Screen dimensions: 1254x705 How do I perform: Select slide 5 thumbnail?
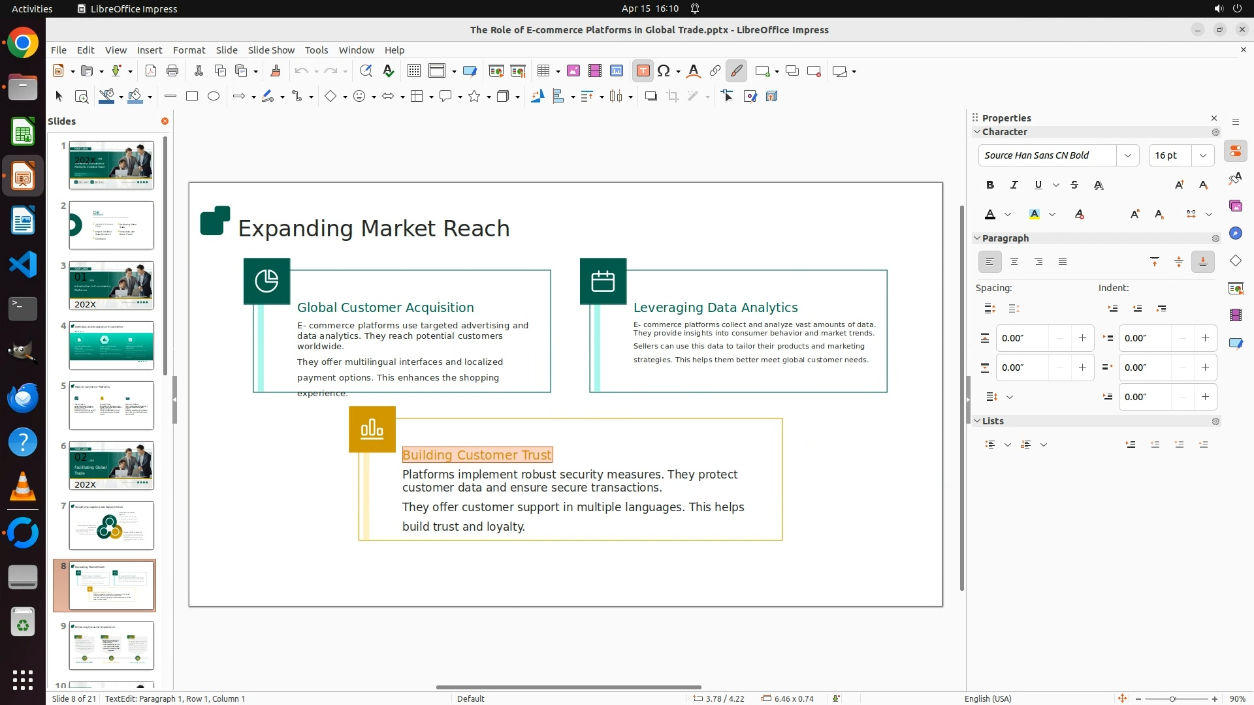point(111,405)
